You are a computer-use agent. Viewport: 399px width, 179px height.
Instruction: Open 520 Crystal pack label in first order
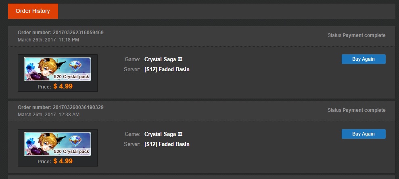pyautogui.click(x=71, y=76)
